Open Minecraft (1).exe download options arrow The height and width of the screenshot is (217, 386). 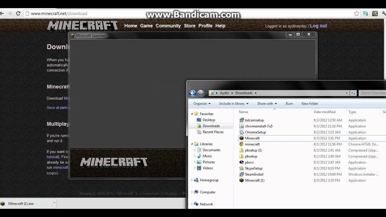(54, 203)
